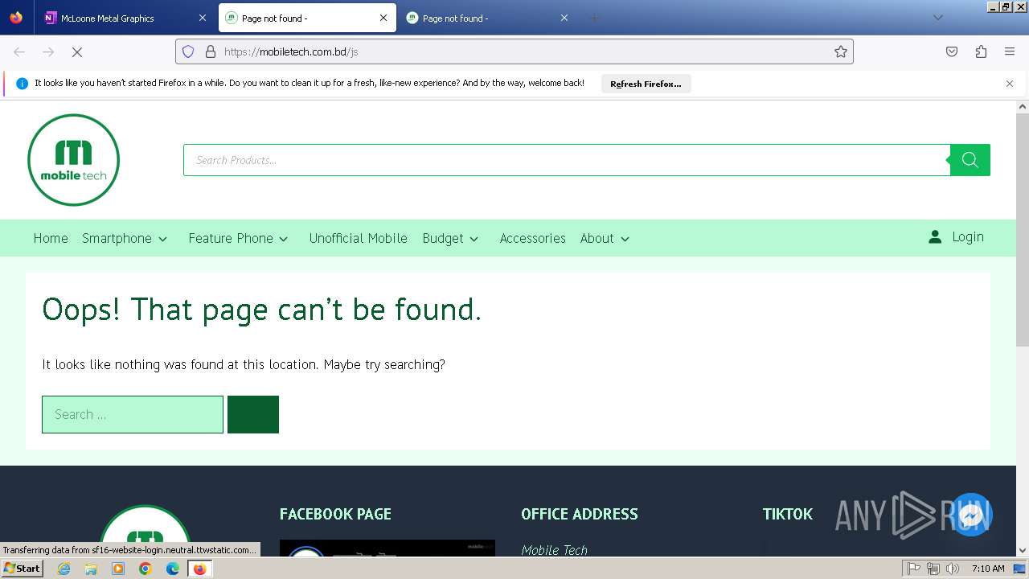Click the FACEBOOK PAGE footer heading
Screen dimensions: 1029x579
335,514
